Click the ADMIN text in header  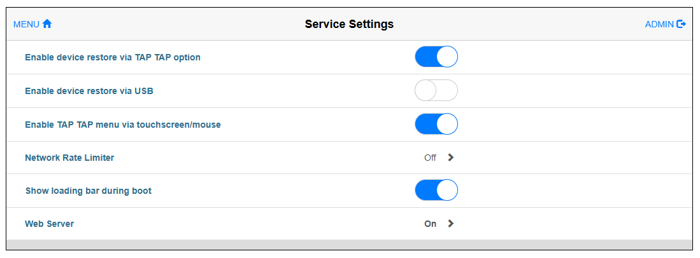tap(659, 24)
